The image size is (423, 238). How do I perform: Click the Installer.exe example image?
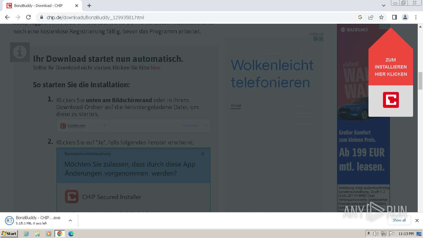[134, 126]
